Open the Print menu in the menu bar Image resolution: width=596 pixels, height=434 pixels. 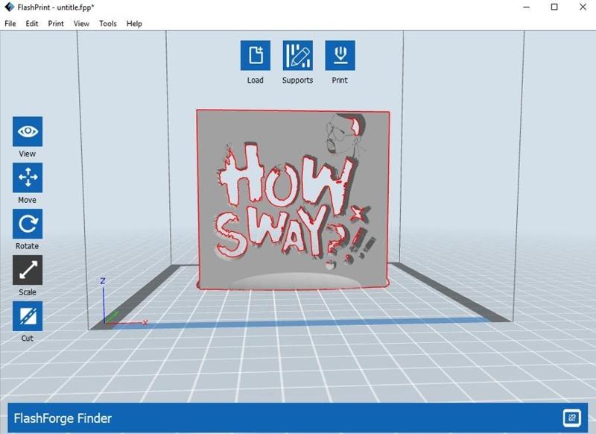56,24
